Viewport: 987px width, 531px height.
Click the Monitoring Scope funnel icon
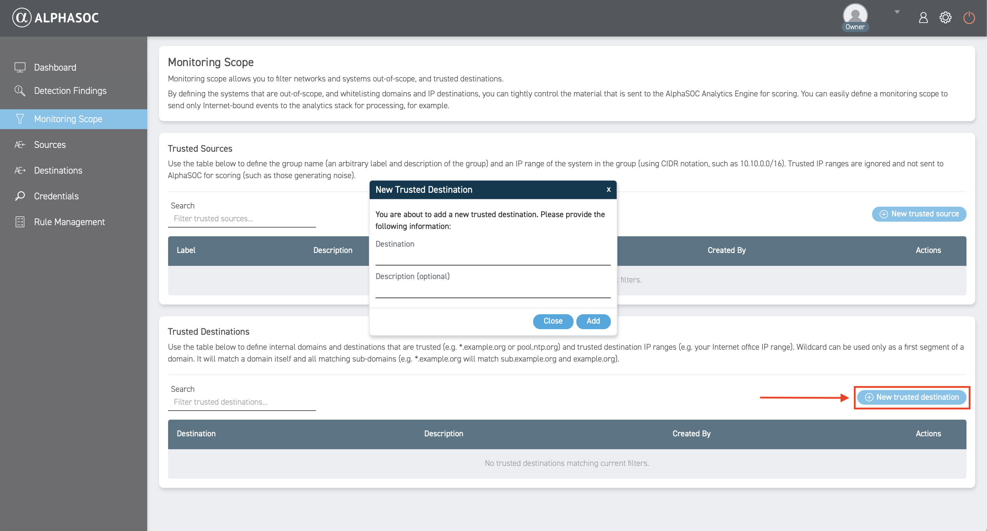click(20, 119)
